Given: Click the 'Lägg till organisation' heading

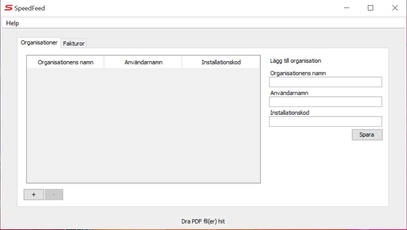Looking at the screenshot, I should pyautogui.click(x=295, y=61).
